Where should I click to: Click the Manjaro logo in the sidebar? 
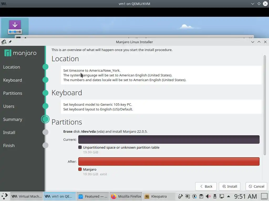pyautogui.click(x=20, y=53)
